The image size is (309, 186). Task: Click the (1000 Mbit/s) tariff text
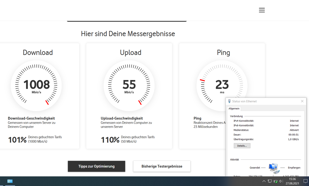[x=38, y=142]
